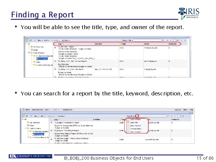The width and height of the screenshot is (216, 162).
Task: Click report icon beside Assessment Report row
Action: click(51, 122)
